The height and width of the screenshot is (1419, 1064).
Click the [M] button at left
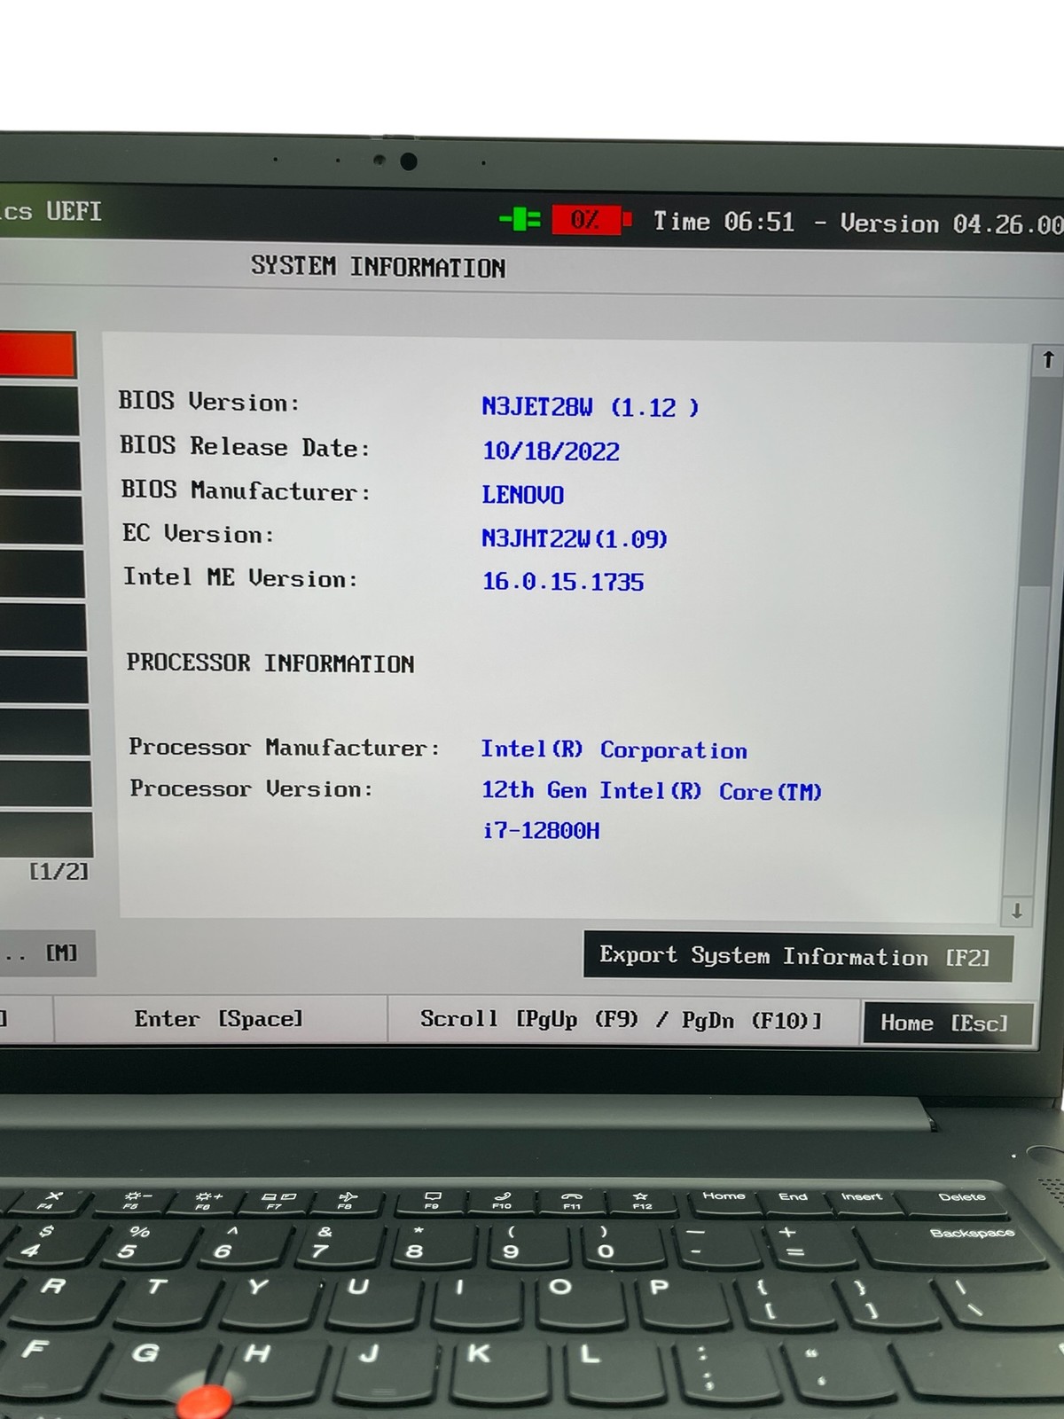point(46,953)
